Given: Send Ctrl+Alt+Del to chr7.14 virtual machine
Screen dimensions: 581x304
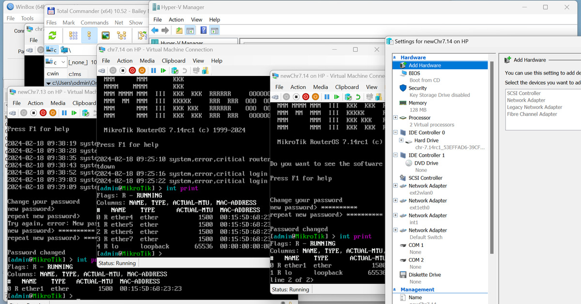Looking at the screenshot, I should pyautogui.click(x=102, y=70).
